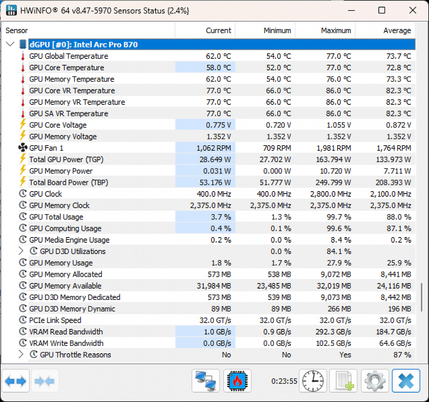Click clock icon beside PCIe Link Speed
Viewport: 429px width, 402px height.
(x=23, y=320)
